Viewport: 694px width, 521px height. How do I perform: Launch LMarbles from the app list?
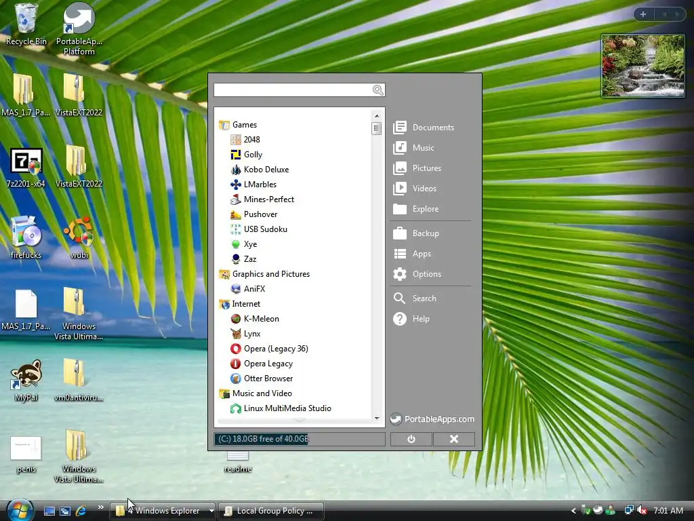pyautogui.click(x=253, y=185)
